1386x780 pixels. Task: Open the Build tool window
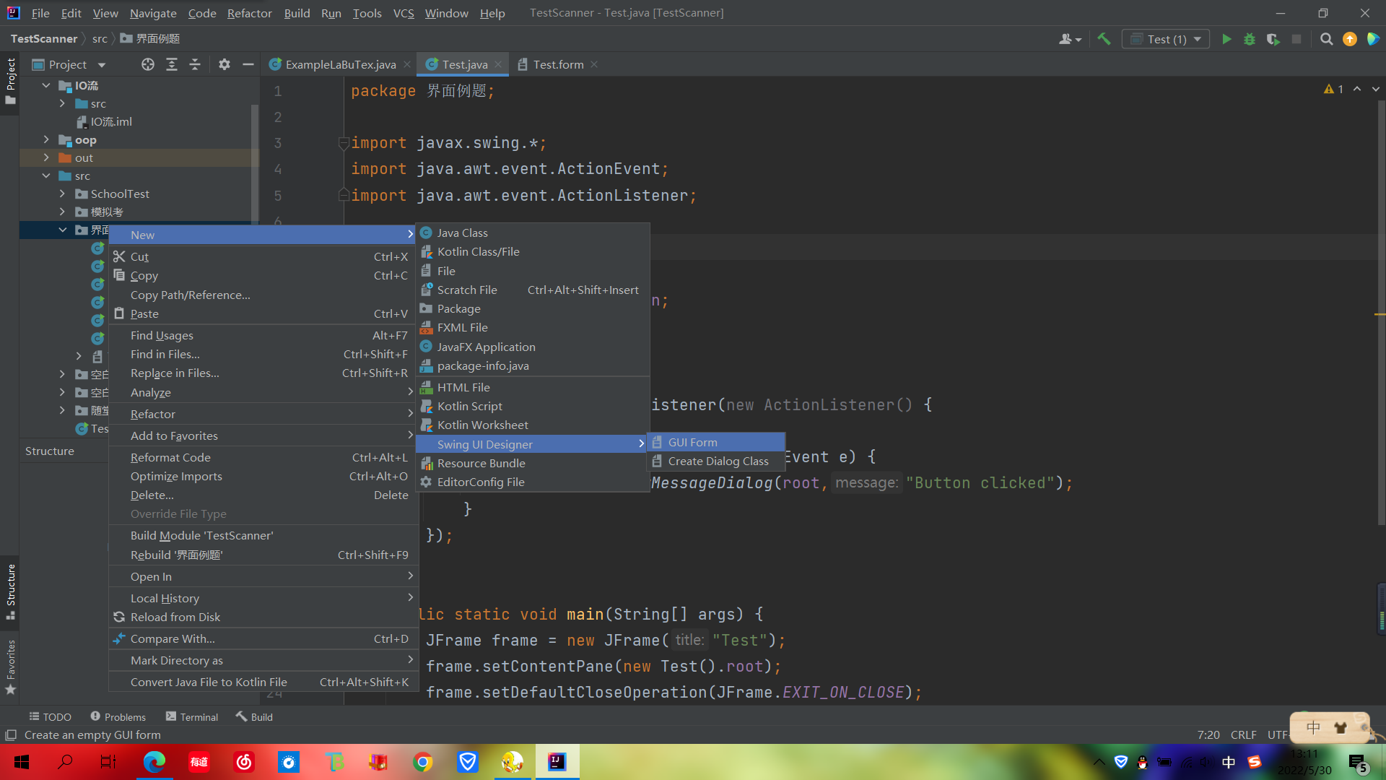[254, 716]
